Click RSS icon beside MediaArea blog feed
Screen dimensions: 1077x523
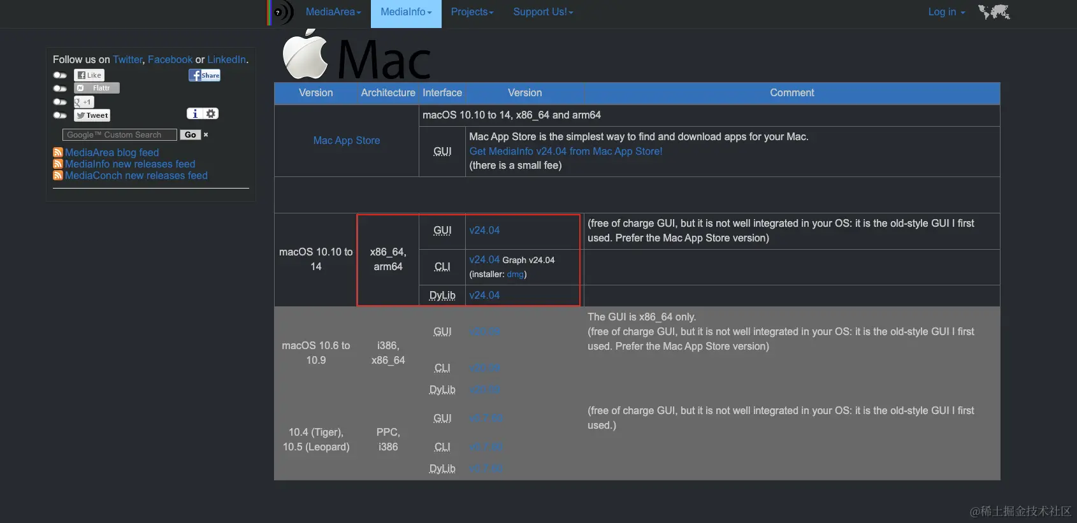click(x=58, y=152)
